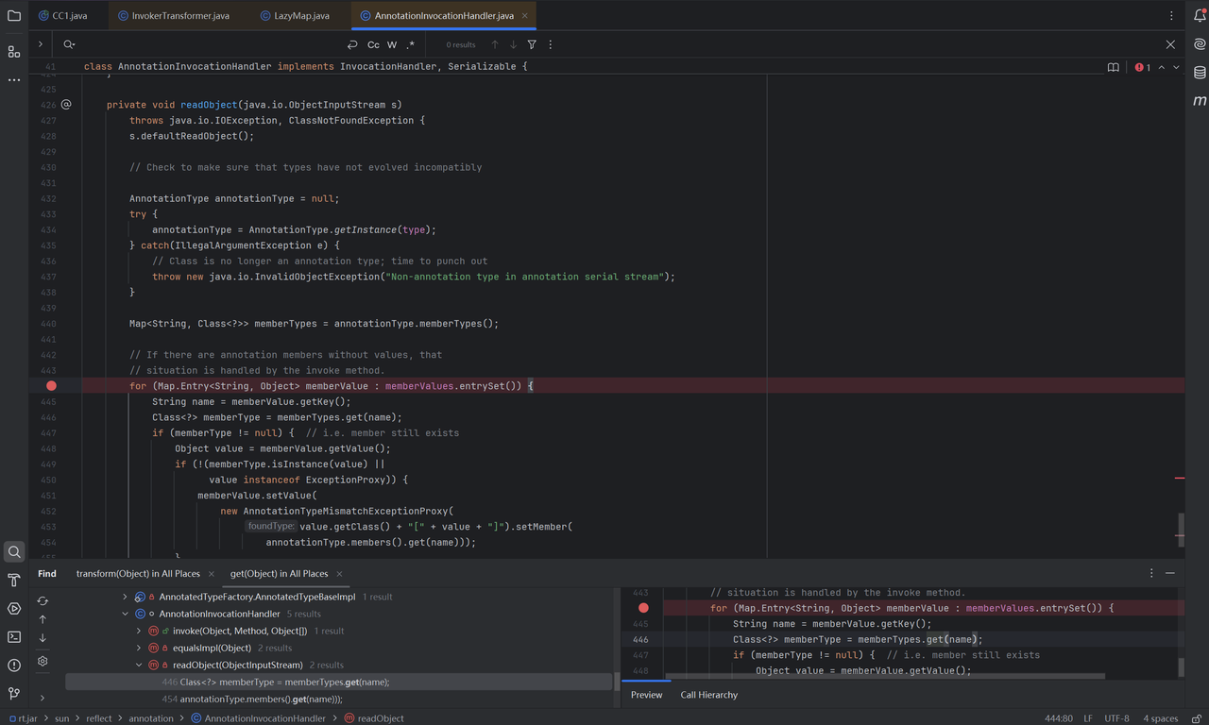Open the Maven tool window icon

(x=1200, y=100)
